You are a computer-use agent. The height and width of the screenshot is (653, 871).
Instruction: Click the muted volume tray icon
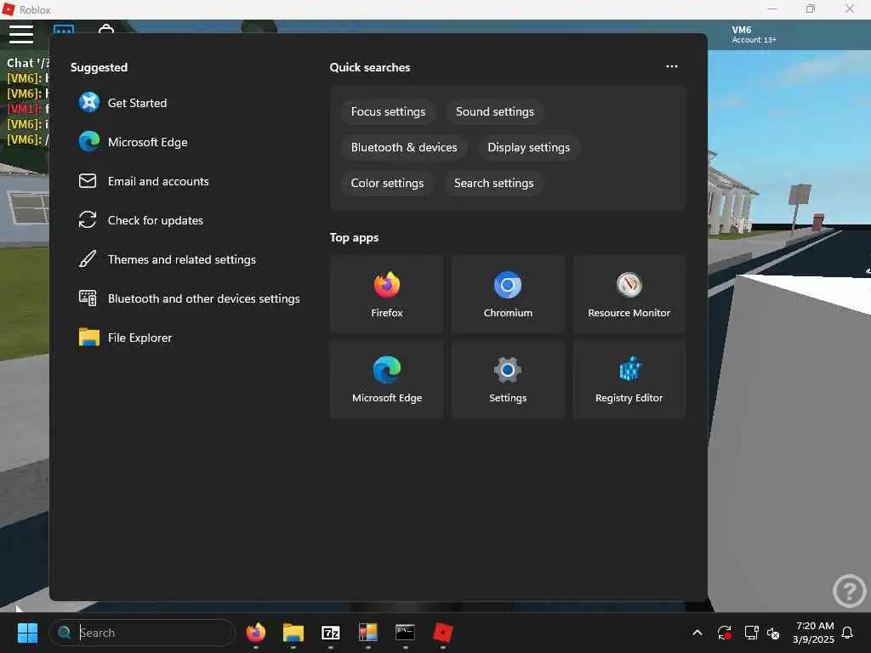[773, 633]
